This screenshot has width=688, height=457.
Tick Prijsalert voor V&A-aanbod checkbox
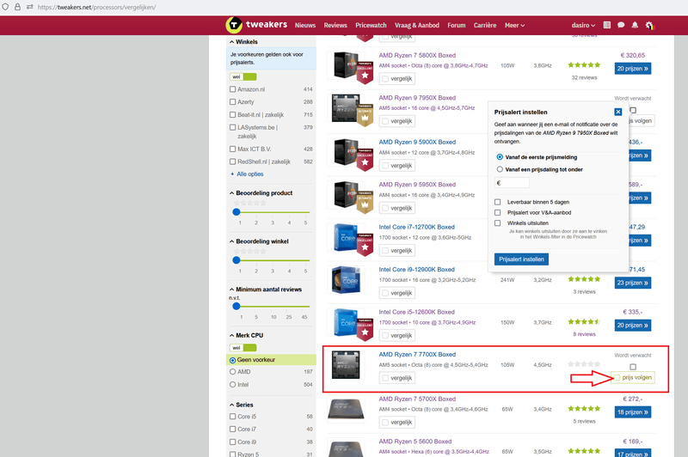[x=498, y=212]
